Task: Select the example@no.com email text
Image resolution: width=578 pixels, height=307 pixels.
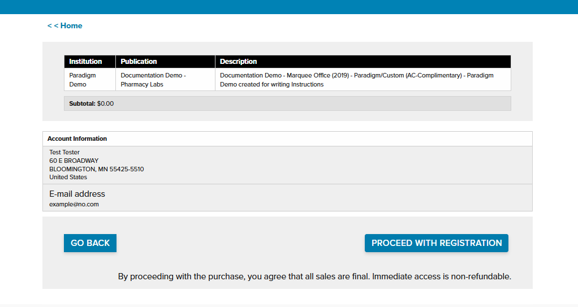Action: [74, 204]
